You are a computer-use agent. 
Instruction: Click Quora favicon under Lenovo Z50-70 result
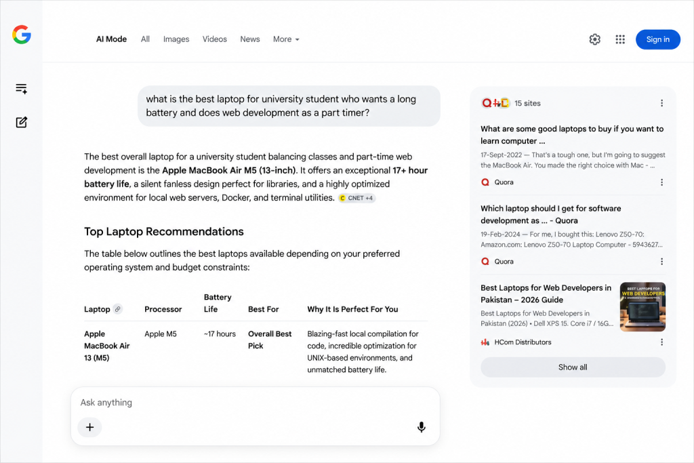tap(485, 262)
